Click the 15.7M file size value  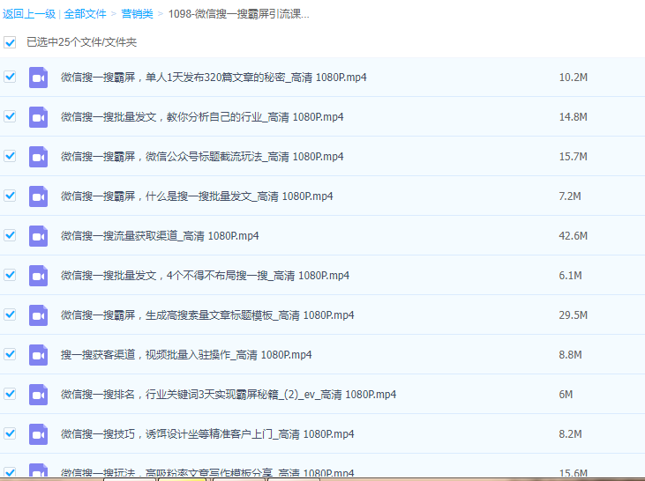click(x=573, y=157)
